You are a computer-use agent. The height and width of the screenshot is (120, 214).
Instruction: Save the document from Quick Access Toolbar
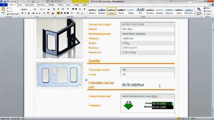tap(5, 1)
